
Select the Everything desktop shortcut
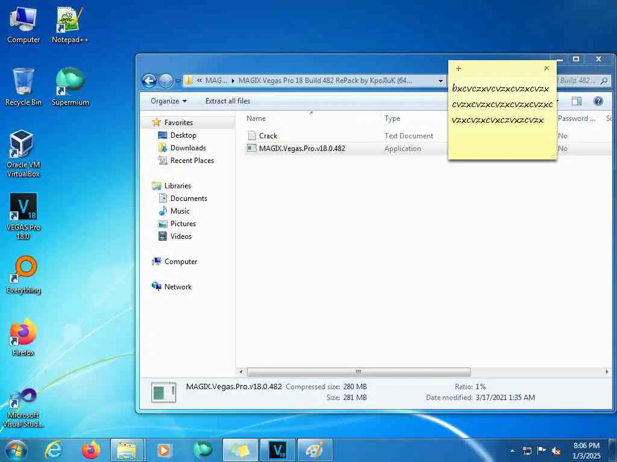pyautogui.click(x=23, y=275)
